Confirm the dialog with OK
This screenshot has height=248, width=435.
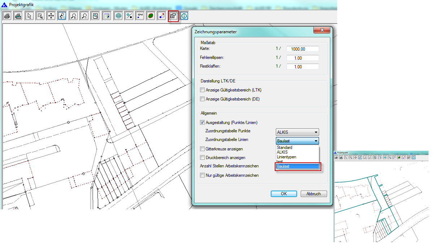pos(284,194)
